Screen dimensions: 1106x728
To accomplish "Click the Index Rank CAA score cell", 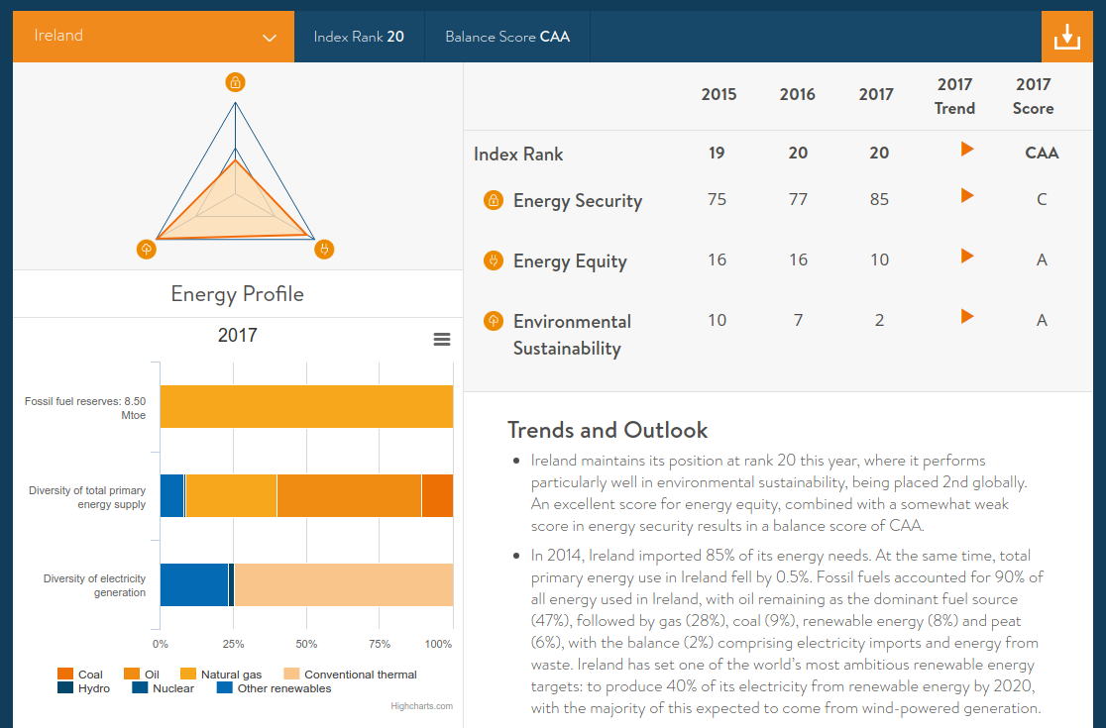I will click(1042, 153).
